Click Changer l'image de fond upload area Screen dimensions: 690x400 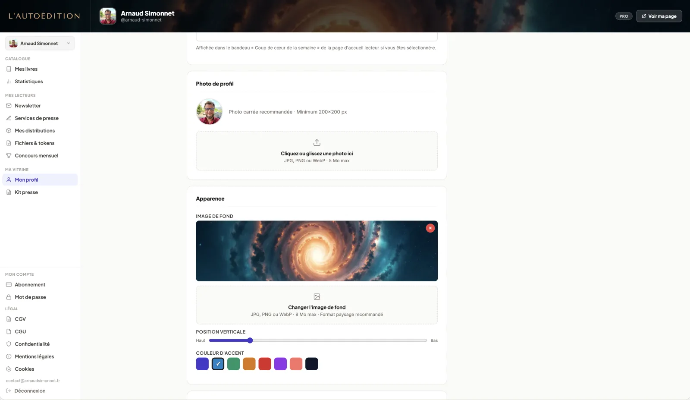point(317,305)
